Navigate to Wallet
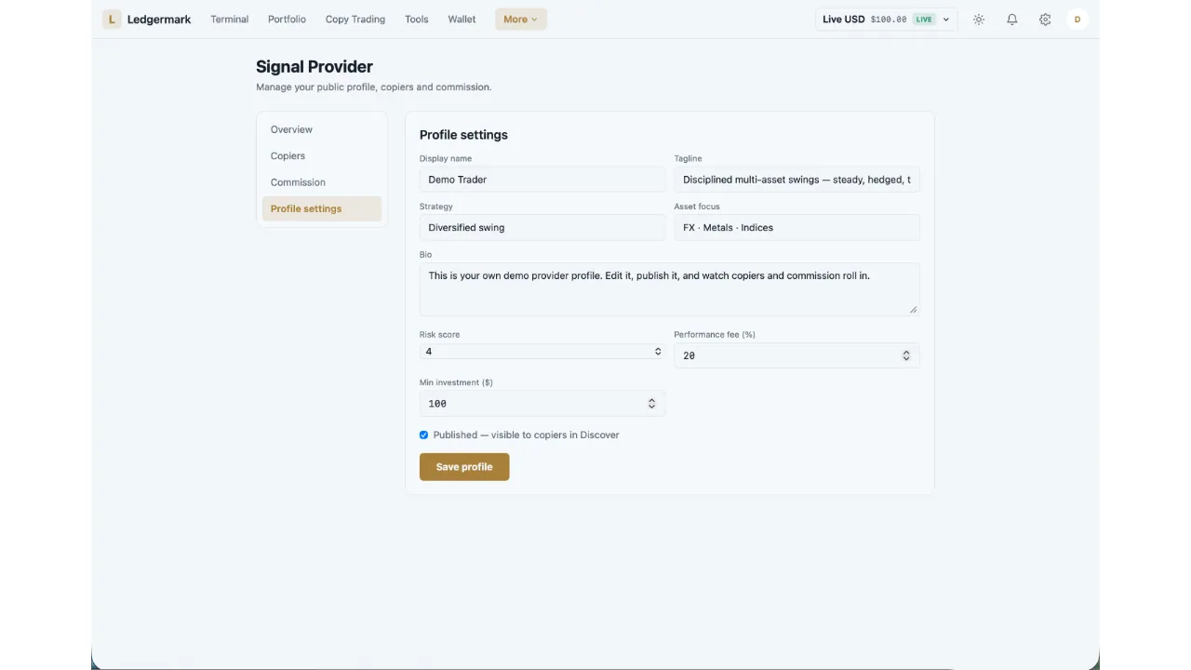This screenshot has height=670, width=1191. click(x=462, y=19)
